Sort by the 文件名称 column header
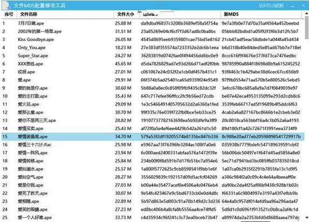309x222 pixels. coord(28,14)
